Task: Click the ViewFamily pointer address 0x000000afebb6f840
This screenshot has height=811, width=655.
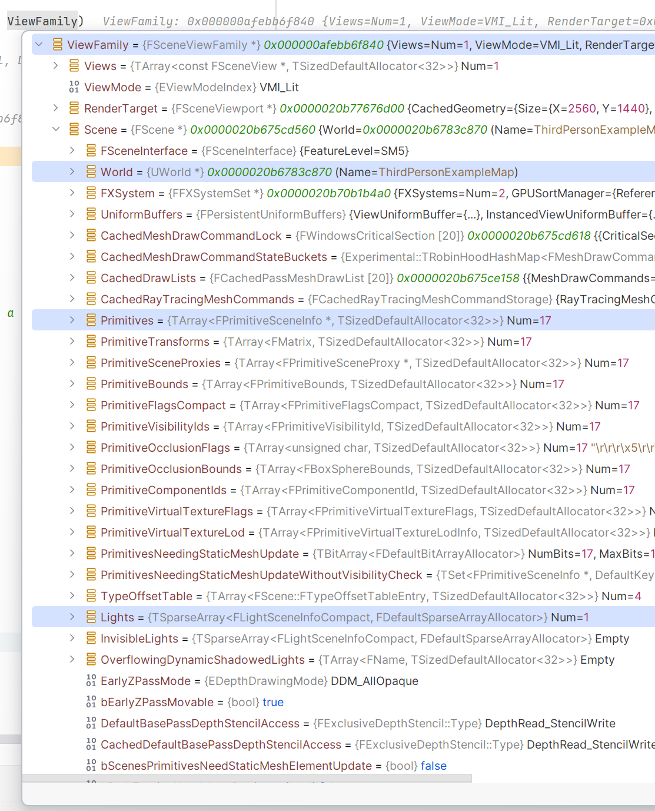Action: point(324,45)
